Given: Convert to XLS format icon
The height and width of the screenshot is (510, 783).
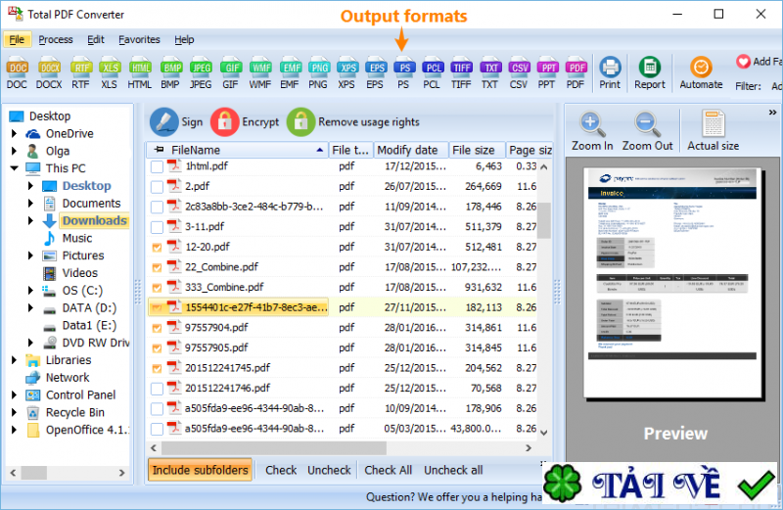Looking at the screenshot, I should tap(110, 73).
